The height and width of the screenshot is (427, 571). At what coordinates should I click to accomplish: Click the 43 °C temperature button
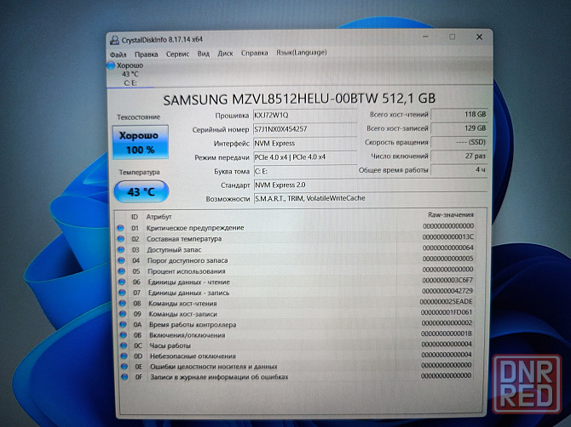pyautogui.click(x=141, y=191)
